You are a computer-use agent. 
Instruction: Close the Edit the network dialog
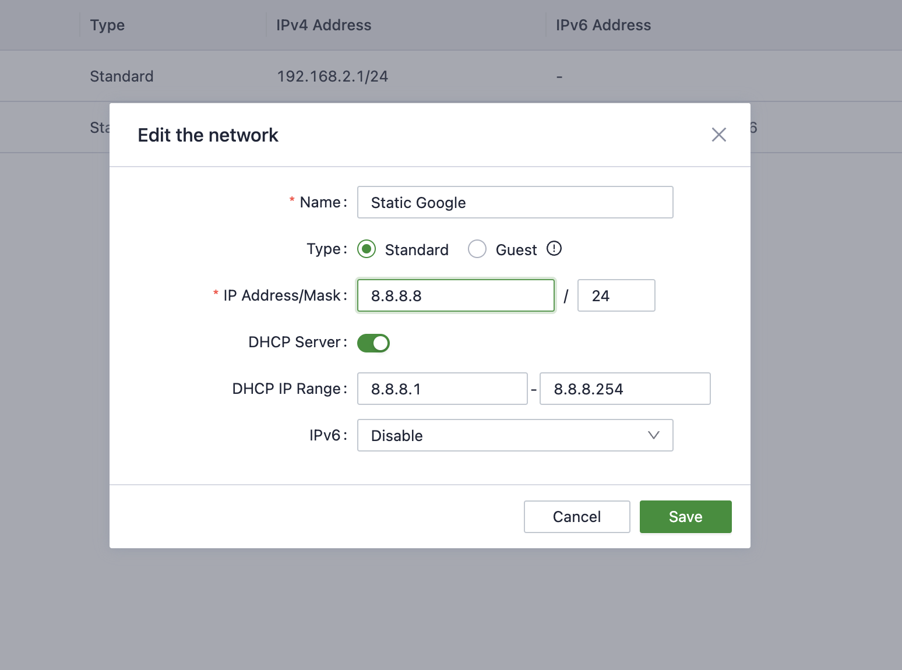pyautogui.click(x=718, y=135)
